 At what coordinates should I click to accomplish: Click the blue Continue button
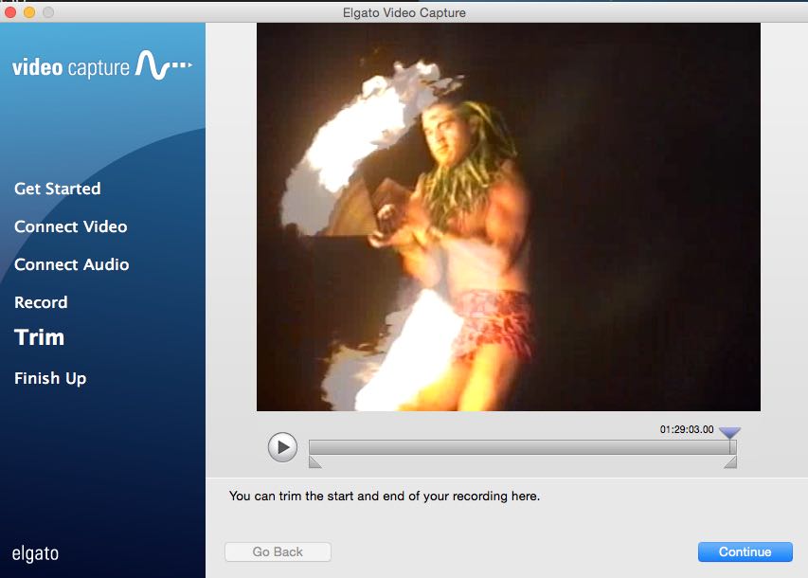[x=745, y=551]
